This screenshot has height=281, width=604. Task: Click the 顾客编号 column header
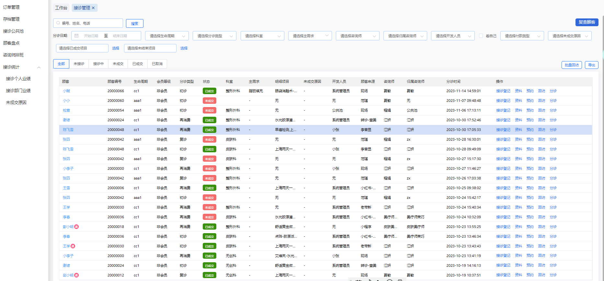pyautogui.click(x=115, y=81)
